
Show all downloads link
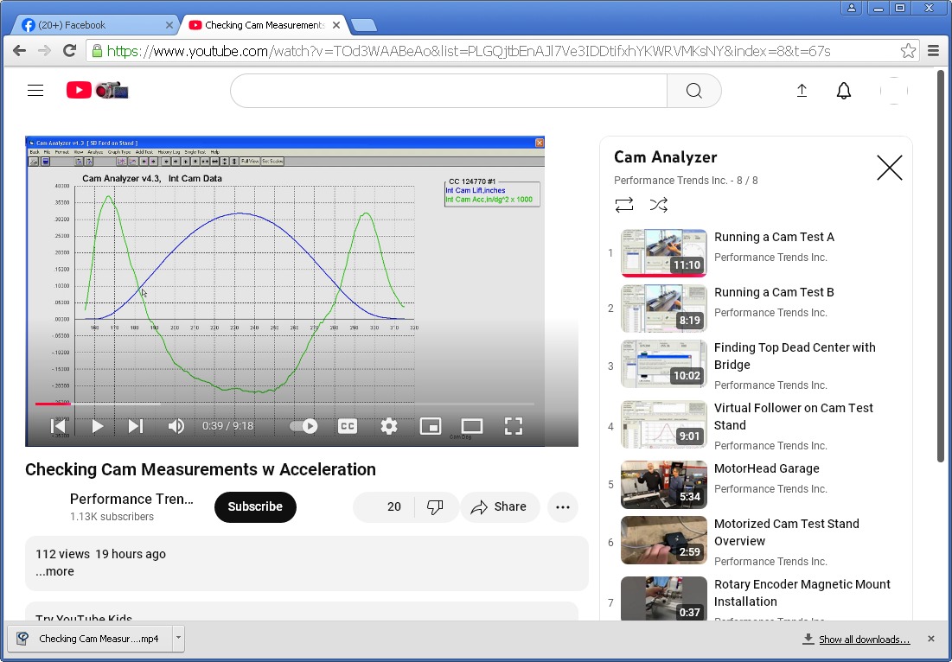pos(864,639)
